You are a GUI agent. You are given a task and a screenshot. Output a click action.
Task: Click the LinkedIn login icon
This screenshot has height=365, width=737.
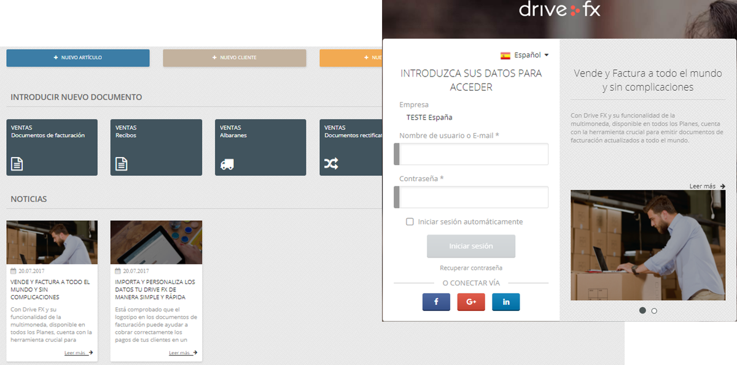[x=505, y=302]
